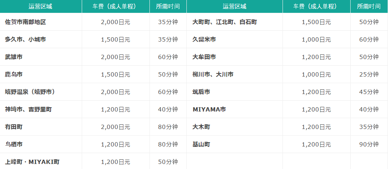Click the MIYAMA市 area name

(x=209, y=110)
